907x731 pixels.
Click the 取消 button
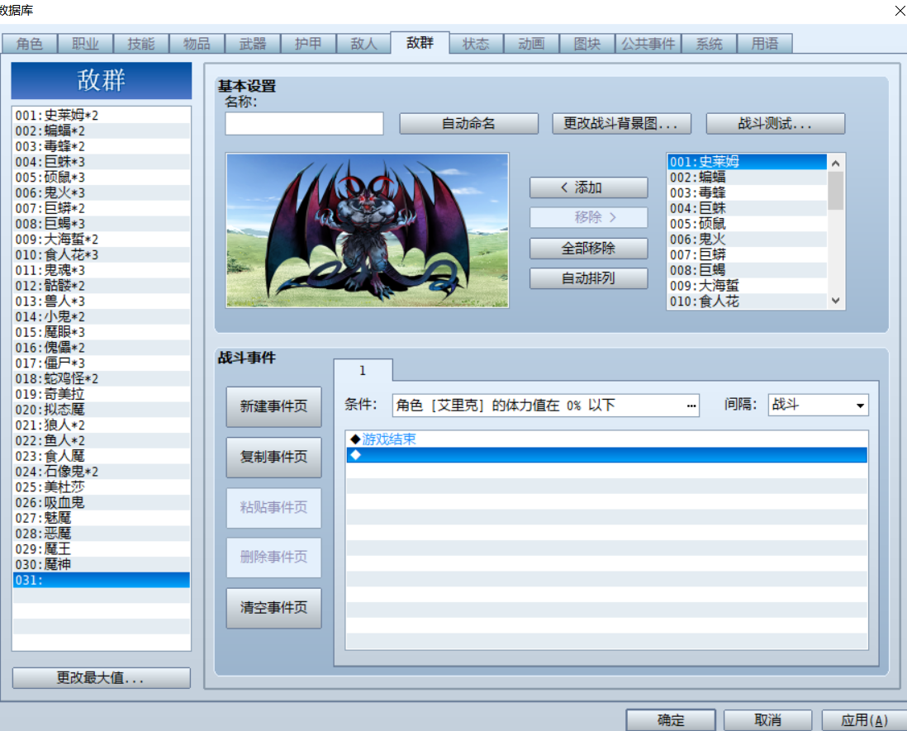coord(768,720)
